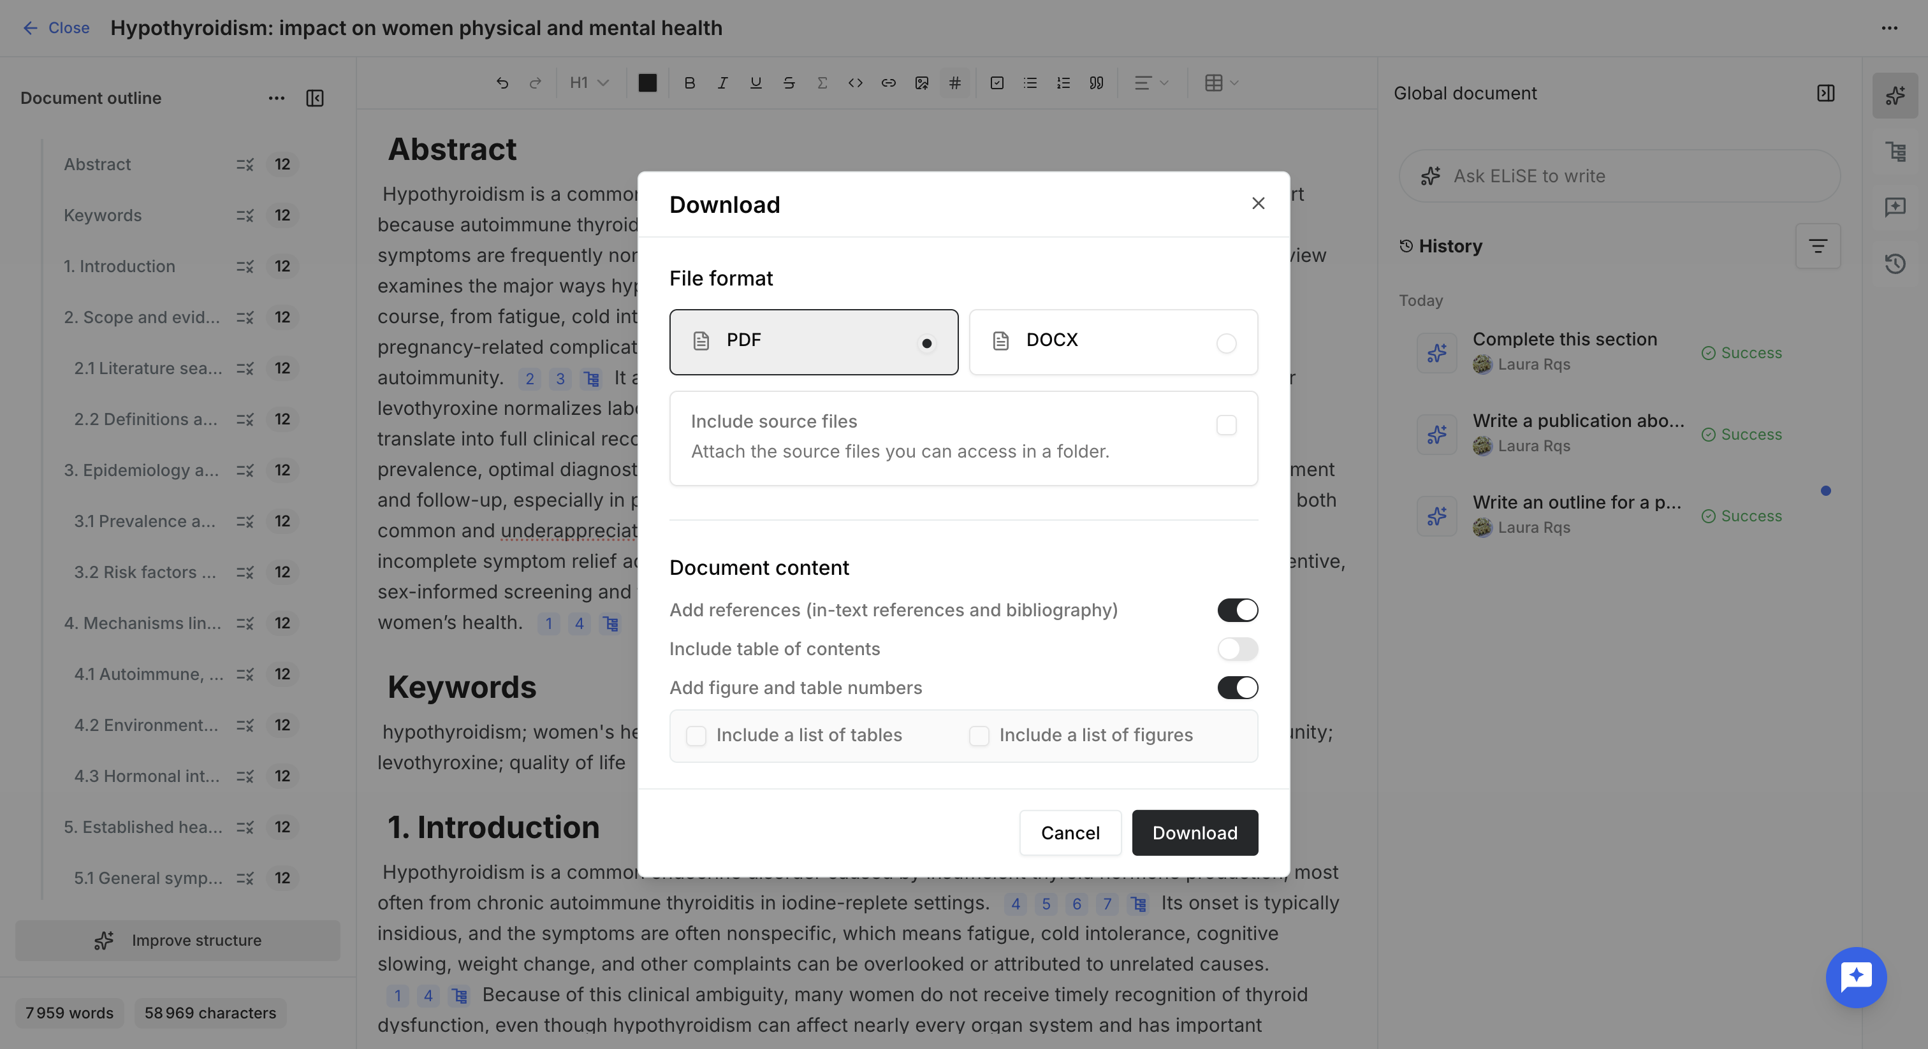Click the 3.2 Risk factors row's outline settings icon
This screenshot has height=1049, width=1928.
coord(245,572)
